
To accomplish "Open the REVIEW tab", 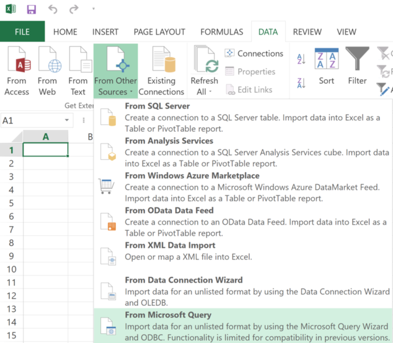I will [307, 32].
